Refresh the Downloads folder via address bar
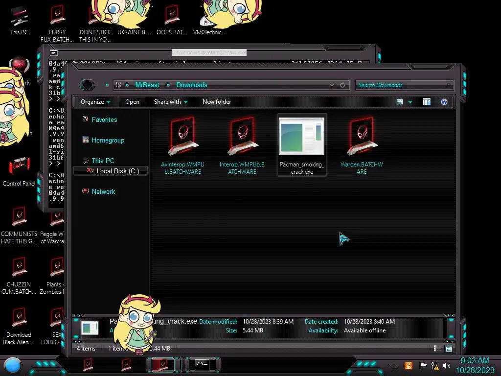501x376 pixels. (342, 85)
